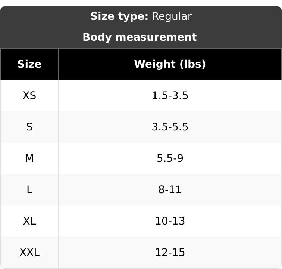The image size is (282, 269).
Task: Select the XS size cell
Action: click(29, 96)
